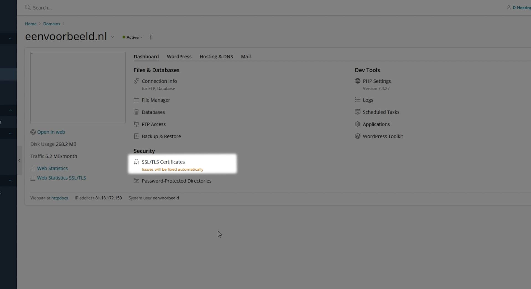Screen dimensions: 531x289
Task: Open the Databases page
Action: 153,112
